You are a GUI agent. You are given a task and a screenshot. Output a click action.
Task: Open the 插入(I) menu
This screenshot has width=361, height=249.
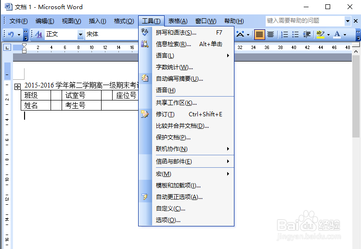[x=97, y=21]
